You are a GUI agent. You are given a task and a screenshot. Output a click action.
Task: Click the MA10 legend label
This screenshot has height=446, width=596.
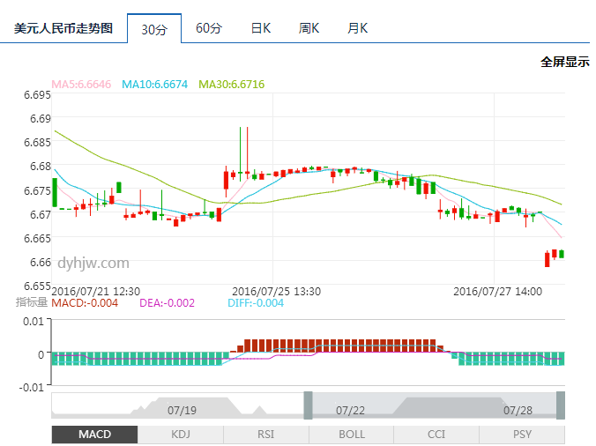(154, 85)
